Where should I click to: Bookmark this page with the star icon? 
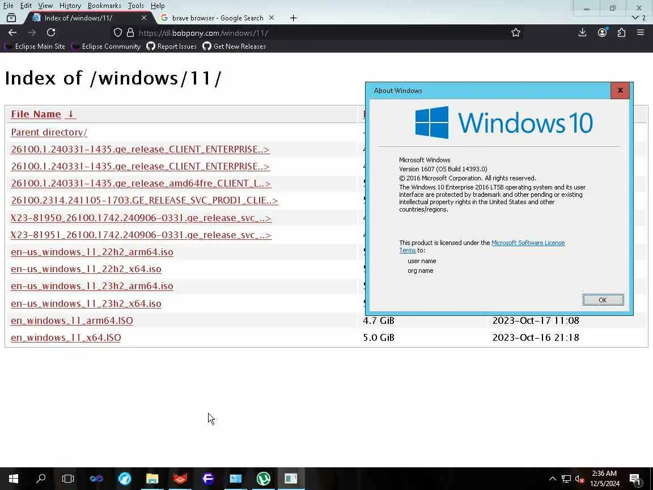tap(516, 32)
